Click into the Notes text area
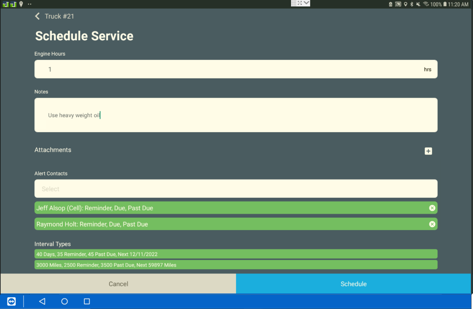The image size is (473, 309). pyautogui.click(x=236, y=115)
